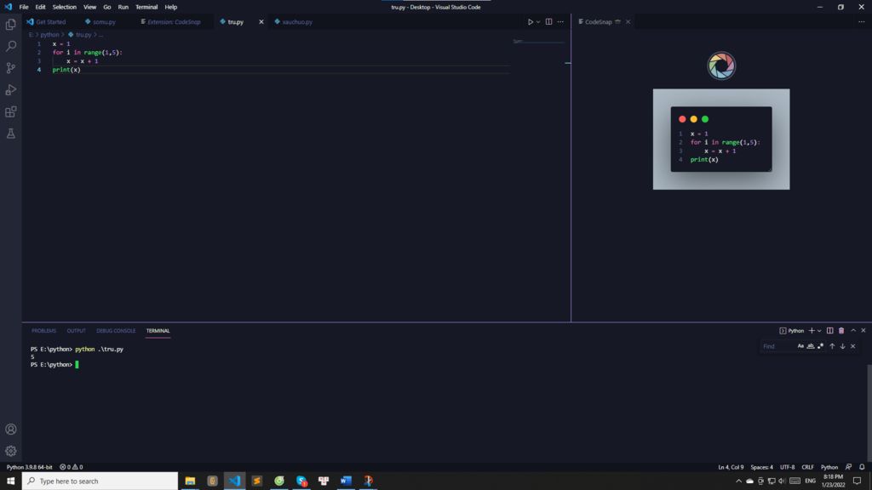Open the Source Control view
This screenshot has height=490, width=872.
[x=10, y=68]
